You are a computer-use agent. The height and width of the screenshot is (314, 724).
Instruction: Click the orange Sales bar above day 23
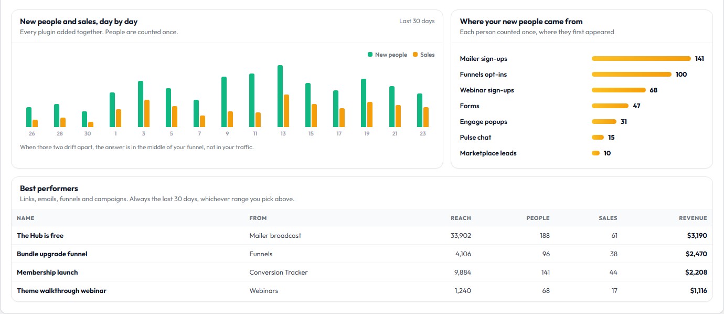[x=426, y=117]
